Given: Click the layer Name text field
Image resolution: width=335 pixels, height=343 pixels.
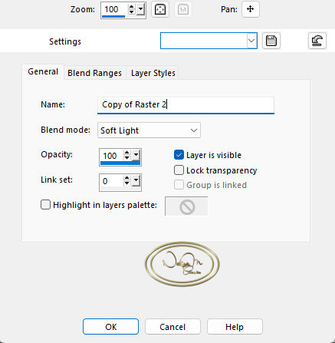Looking at the screenshot, I should pos(186,105).
